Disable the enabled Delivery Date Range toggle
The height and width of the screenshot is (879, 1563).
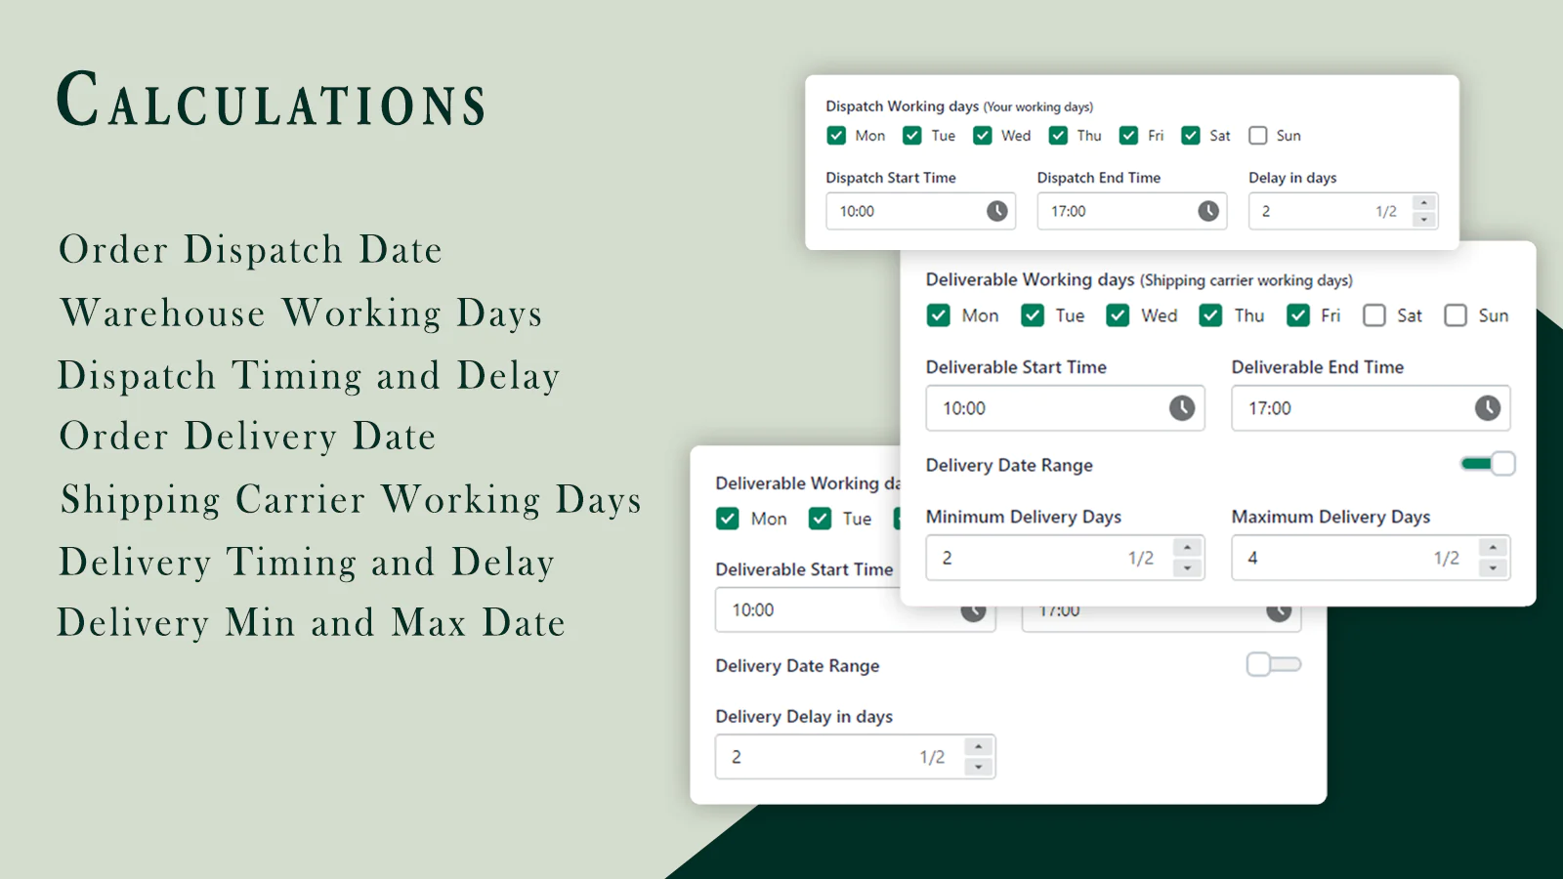point(1488,464)
